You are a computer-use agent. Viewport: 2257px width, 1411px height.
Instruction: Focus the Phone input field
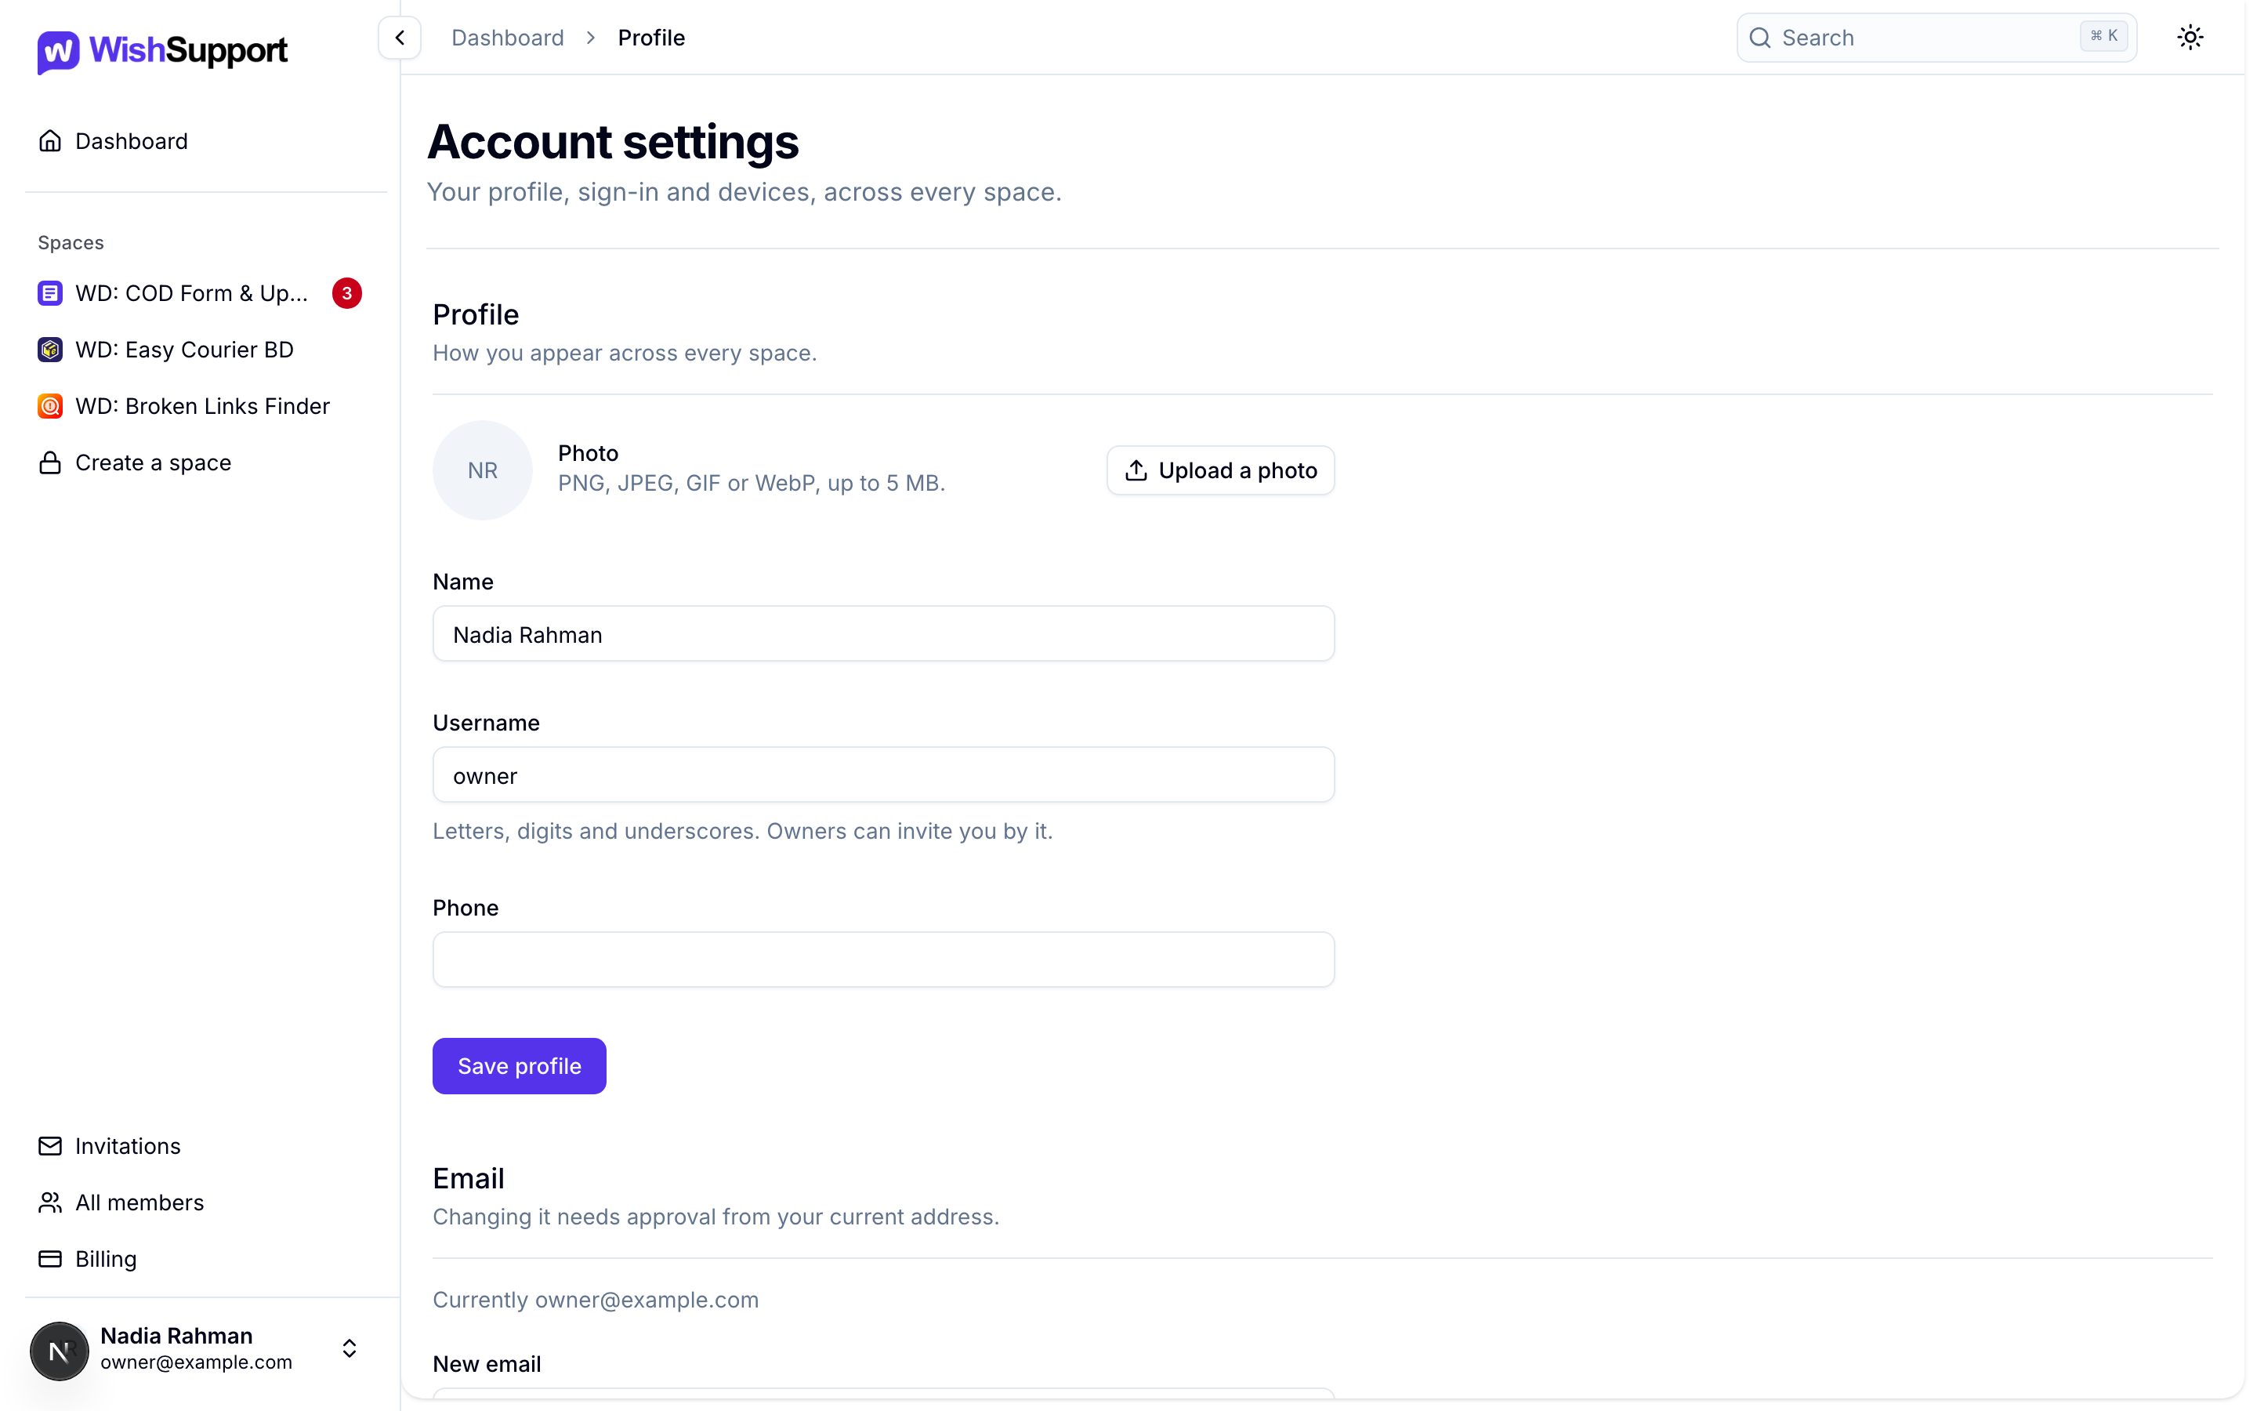pyautogui.click(x=883, y=960)
